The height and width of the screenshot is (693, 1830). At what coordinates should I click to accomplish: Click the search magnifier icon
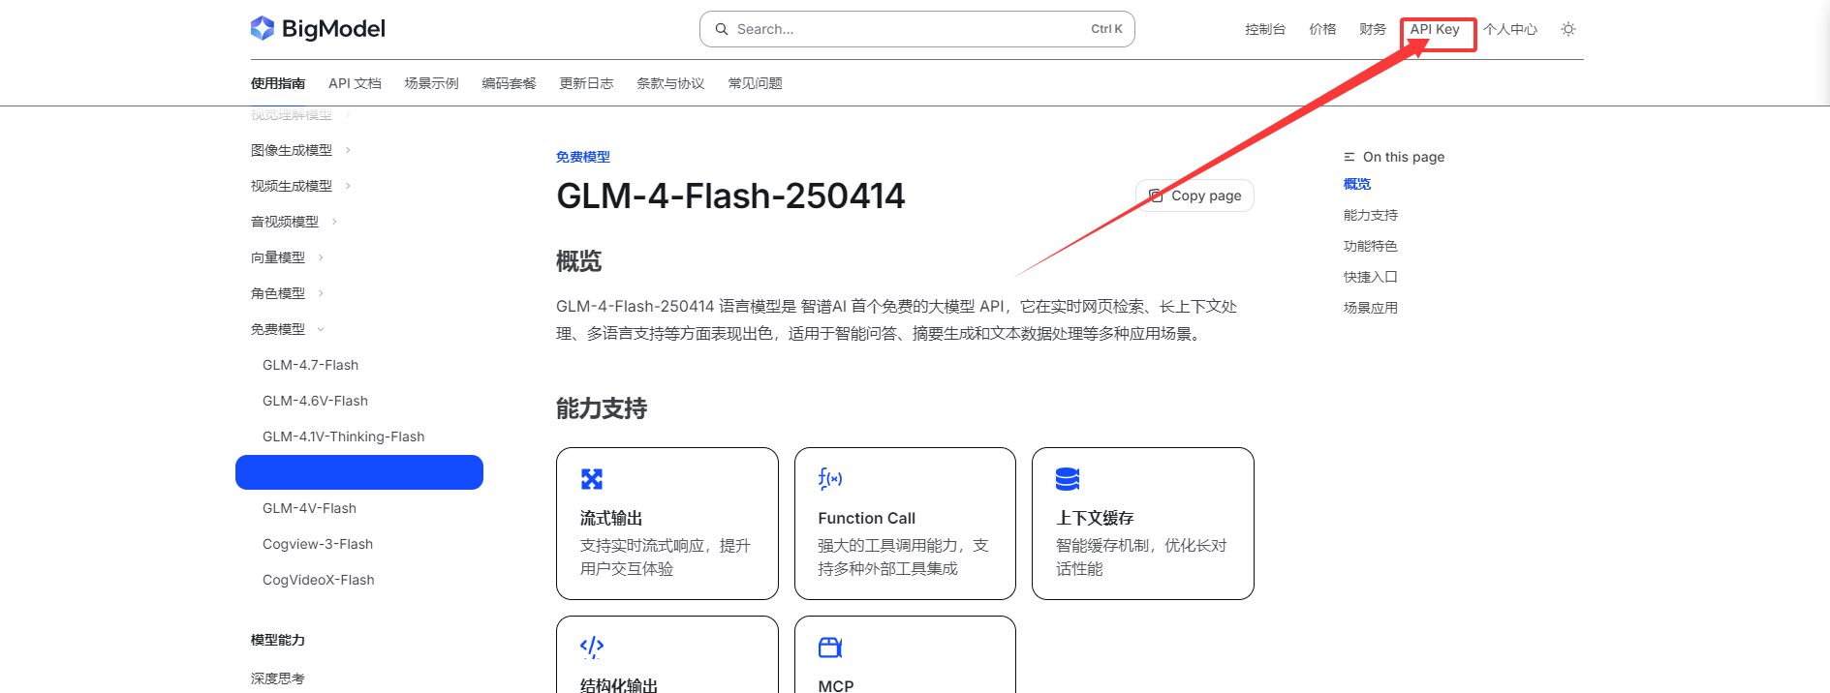(722, 29)
